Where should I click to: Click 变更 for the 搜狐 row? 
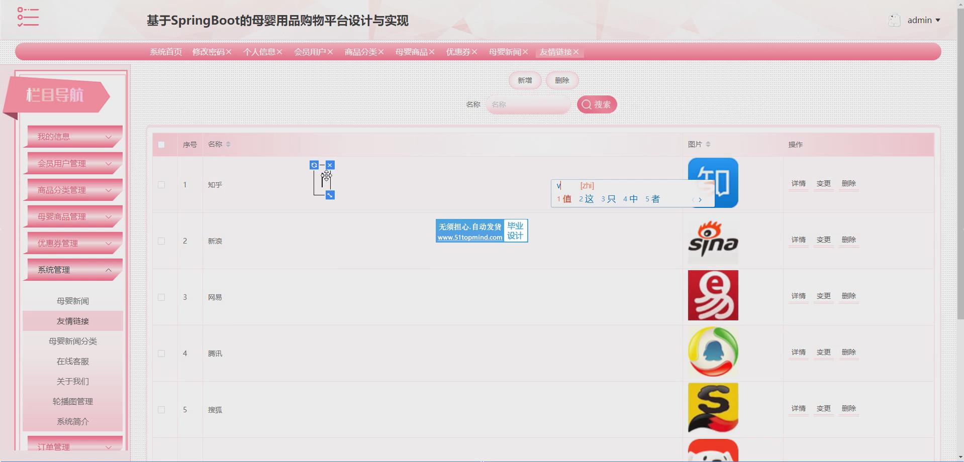[x=823, y=408]
